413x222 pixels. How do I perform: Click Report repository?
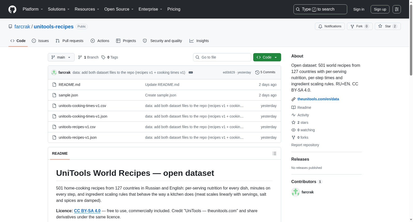coord(305,145)
